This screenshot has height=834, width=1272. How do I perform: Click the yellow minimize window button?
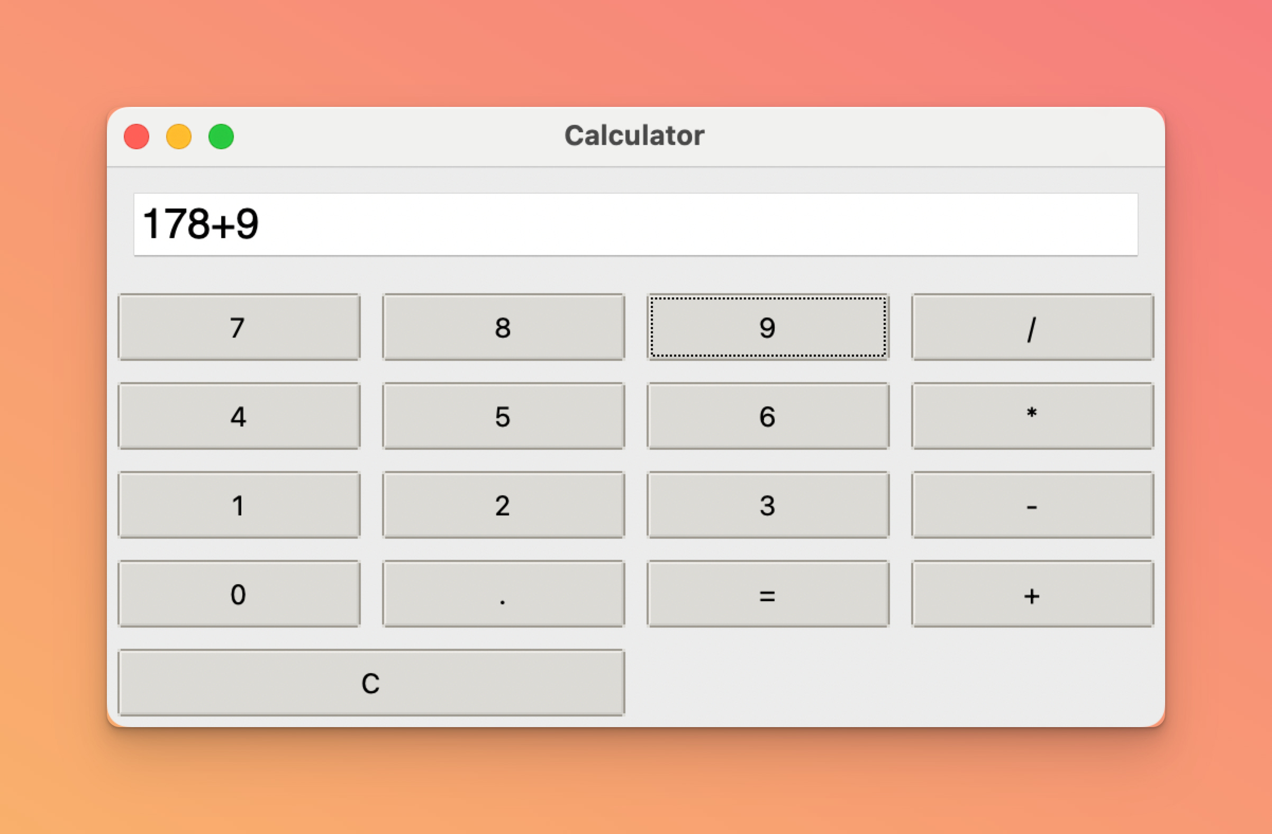(x=178, y=137)
